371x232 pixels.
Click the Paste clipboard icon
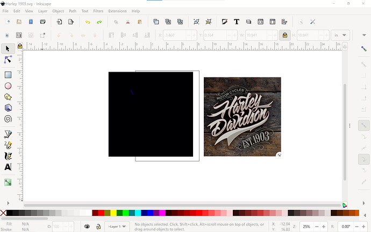(140, 22)
